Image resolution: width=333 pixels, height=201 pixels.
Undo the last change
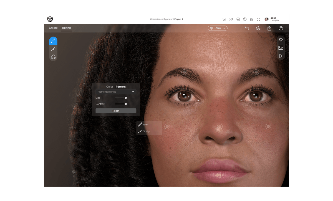[x=247, y=28]
